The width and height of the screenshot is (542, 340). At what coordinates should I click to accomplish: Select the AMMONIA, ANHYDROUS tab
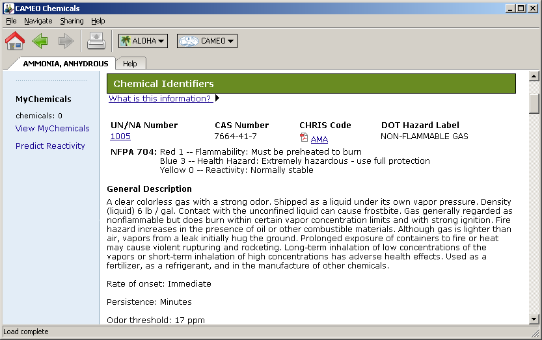(x=65, y=64)
